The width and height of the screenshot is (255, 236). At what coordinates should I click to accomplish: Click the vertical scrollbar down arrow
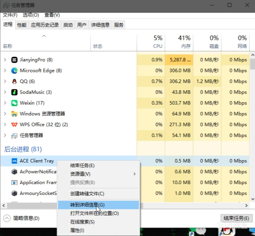tap(253, 199)
